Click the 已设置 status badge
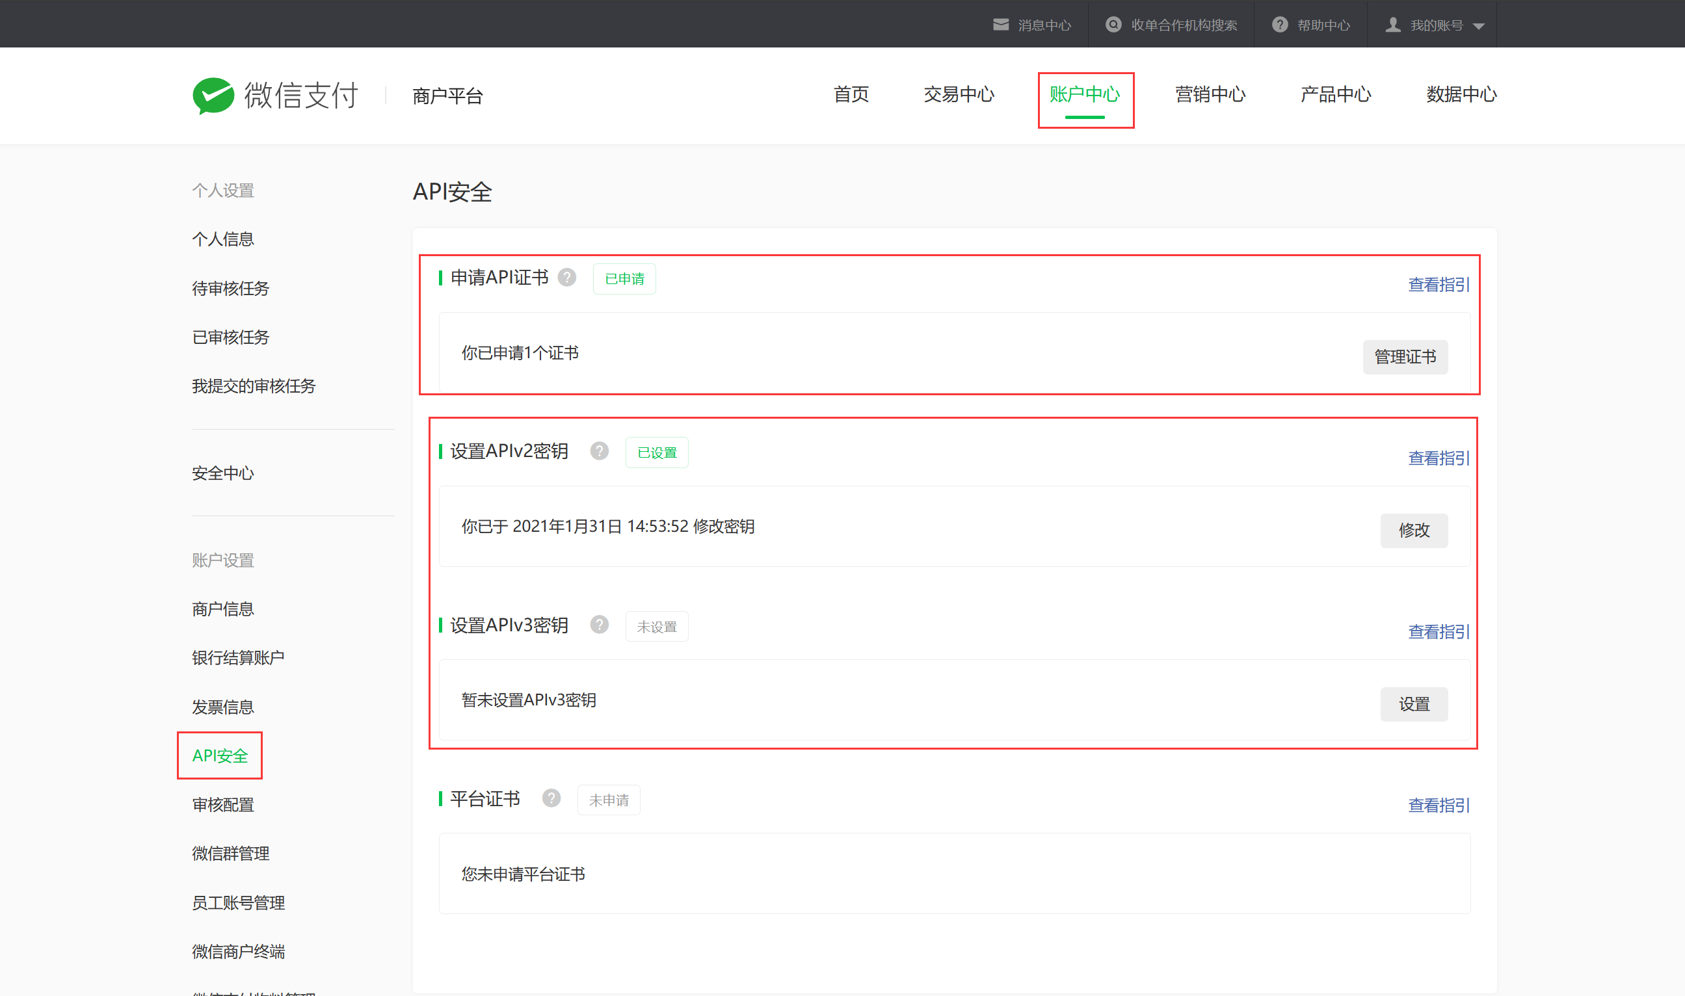The width and height of the screenshot is (1685, 996). coord(657,452)
